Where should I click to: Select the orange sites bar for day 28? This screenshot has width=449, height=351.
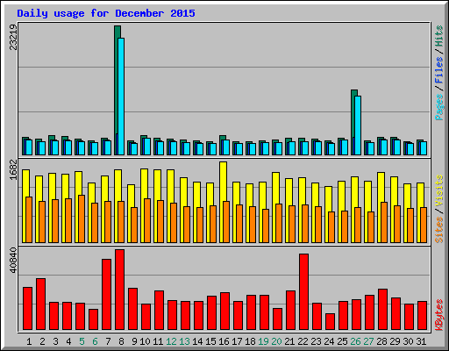pyautogui.click(x=384, y=223)
